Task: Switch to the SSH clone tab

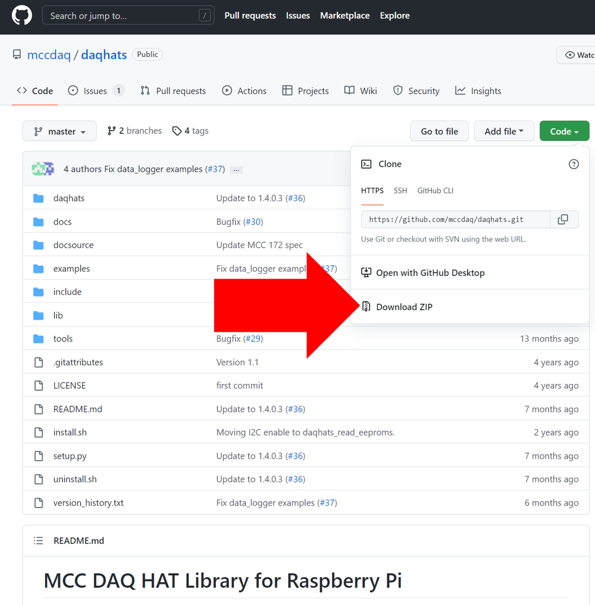Action: pyautogui.click(x=400, y=190)
